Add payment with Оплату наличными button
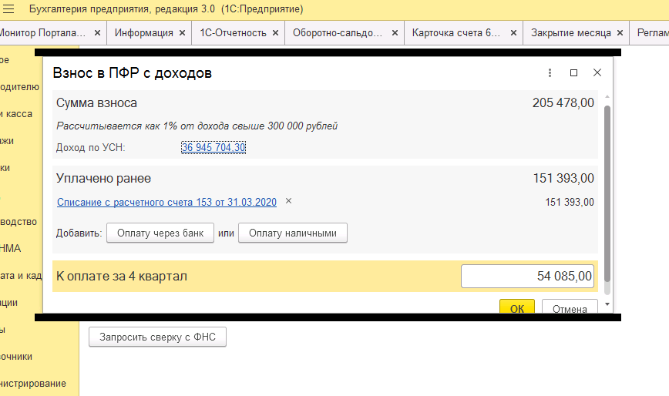Screen dimensions: 669x396 click(293, 233)
